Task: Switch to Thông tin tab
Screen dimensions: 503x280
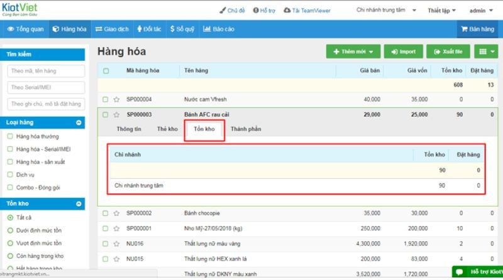Action: tap(129, 129)
